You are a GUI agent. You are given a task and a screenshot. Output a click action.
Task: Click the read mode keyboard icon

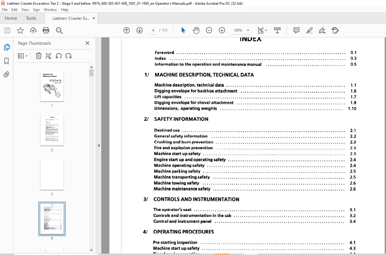pyautogui.click(x=277, y=30)
